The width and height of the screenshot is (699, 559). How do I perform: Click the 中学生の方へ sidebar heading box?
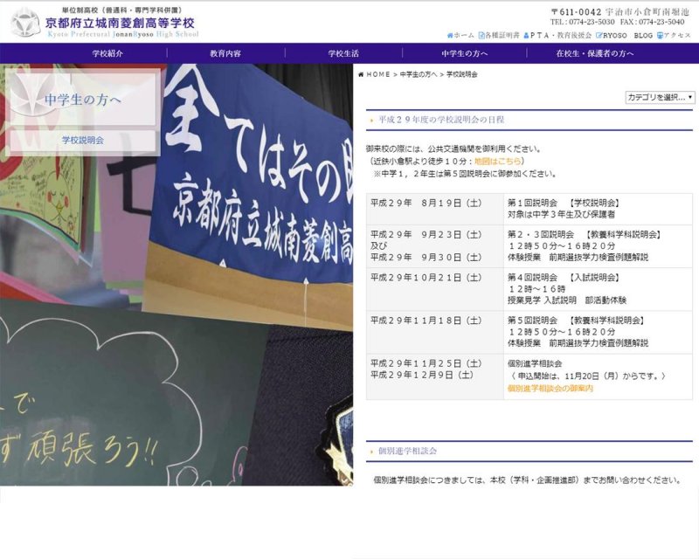(83, 100)
